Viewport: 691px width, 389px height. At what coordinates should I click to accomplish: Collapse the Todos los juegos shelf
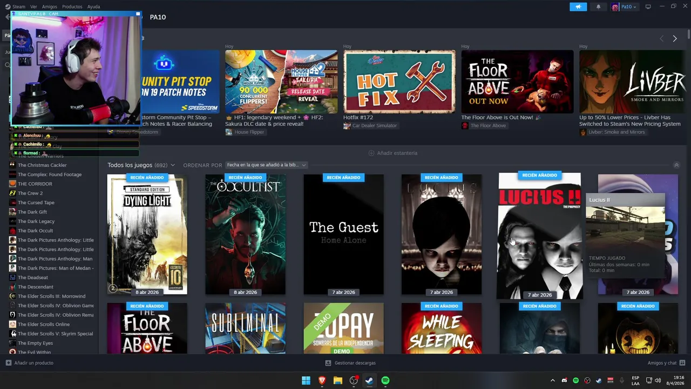click(x=676, y=165)
